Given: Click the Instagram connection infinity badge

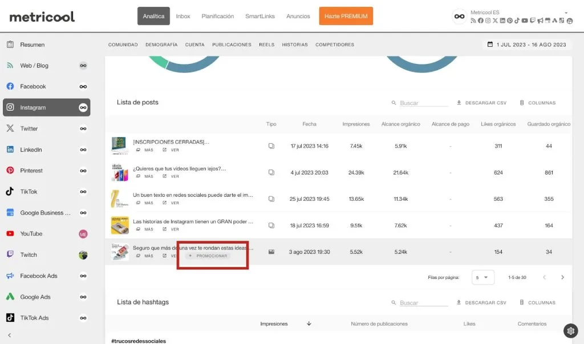Looking at the screenshot, I should [x=83, y=107].
